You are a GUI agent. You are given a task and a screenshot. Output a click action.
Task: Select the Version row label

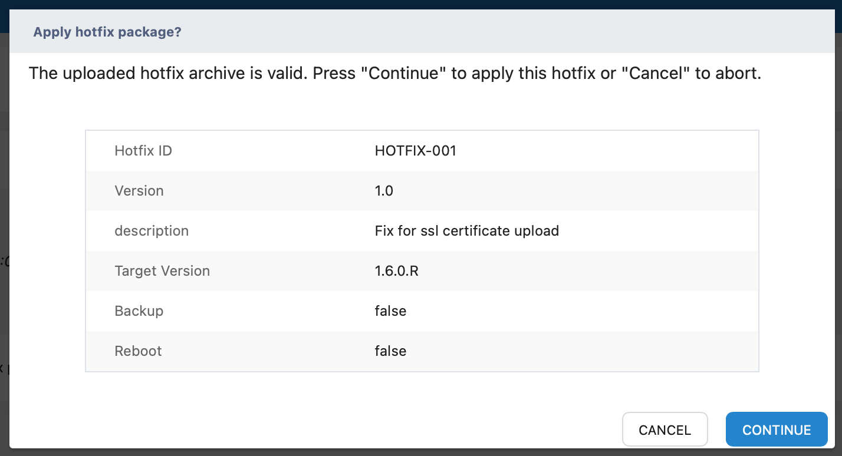click(x=139, y=191)
